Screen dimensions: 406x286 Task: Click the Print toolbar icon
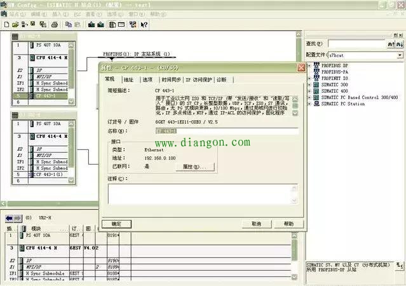(x=55, y=25)
